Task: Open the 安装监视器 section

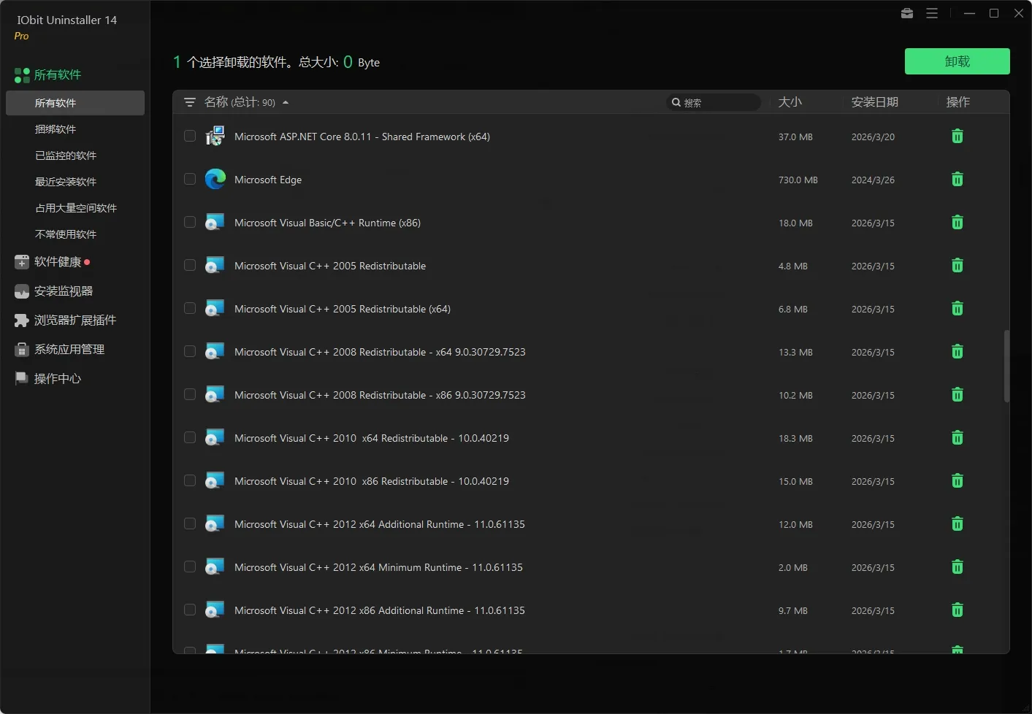Action: (64, 291)
